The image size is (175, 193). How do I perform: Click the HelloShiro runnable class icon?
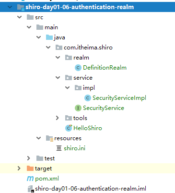pos(69,128)
